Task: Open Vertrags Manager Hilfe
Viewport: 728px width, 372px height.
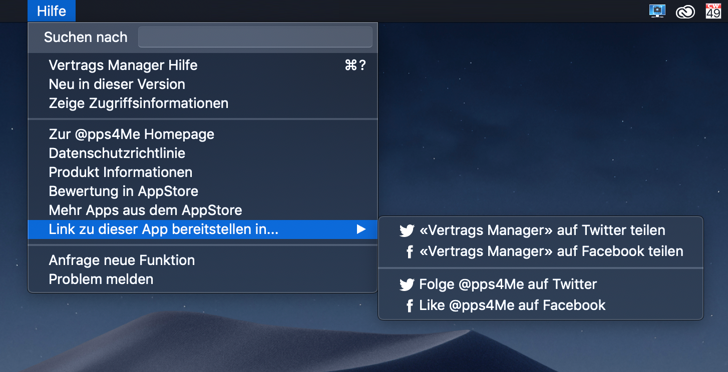Action: [x=202, y=65]
